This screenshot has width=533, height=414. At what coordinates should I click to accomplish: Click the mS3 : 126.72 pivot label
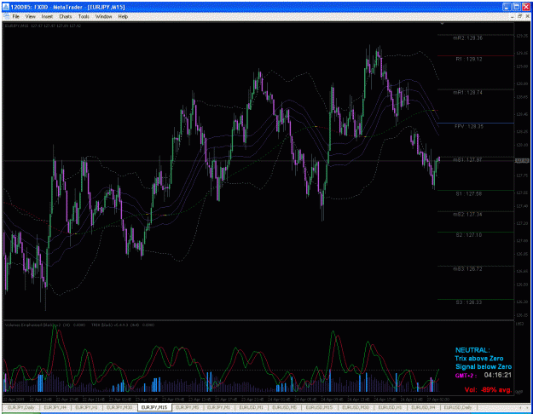click(467, 269)
